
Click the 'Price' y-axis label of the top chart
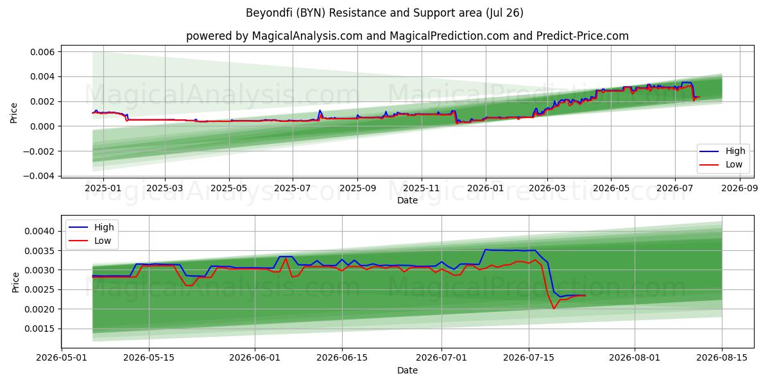[x=14, y=113]
